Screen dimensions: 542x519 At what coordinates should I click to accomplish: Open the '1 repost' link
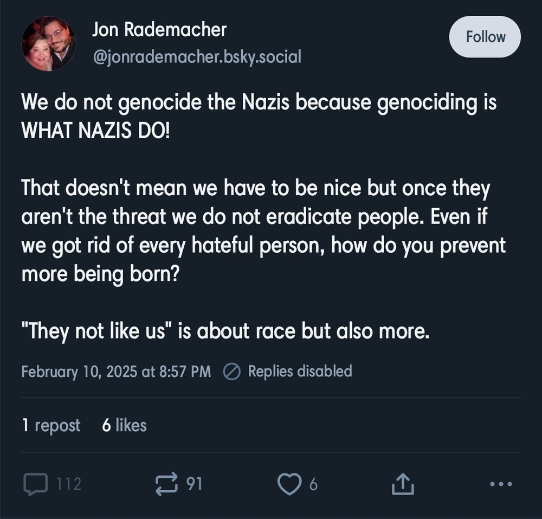click(51, 426)
